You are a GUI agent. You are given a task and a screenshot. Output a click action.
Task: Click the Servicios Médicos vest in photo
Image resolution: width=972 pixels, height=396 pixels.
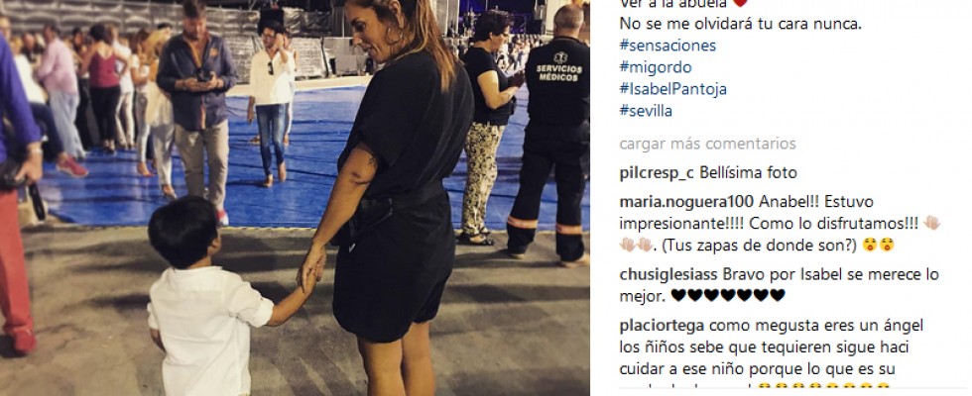tap(558, 85)
